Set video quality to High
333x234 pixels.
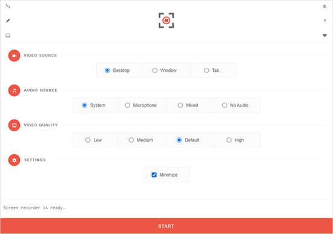[237, 140]
